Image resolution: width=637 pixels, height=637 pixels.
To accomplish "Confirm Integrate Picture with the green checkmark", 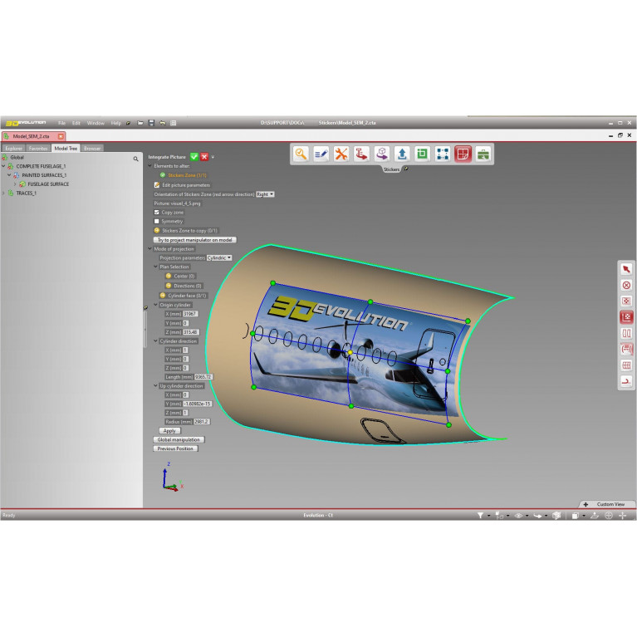I will pos(194,157).
